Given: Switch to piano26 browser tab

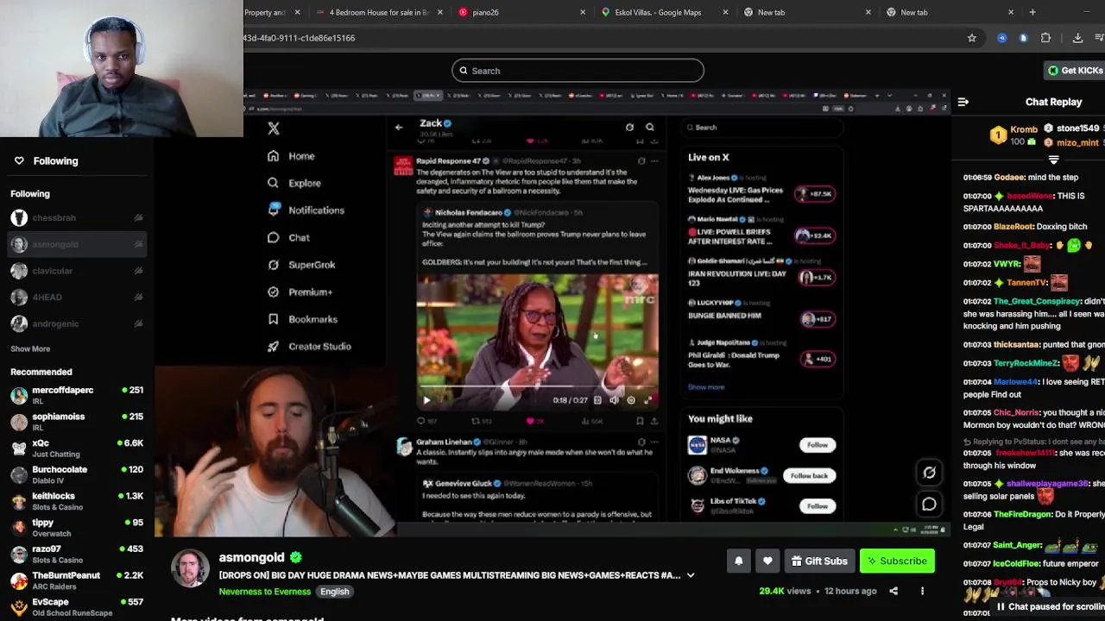Looking at the screenshot, I should click(x=521, y=12).
